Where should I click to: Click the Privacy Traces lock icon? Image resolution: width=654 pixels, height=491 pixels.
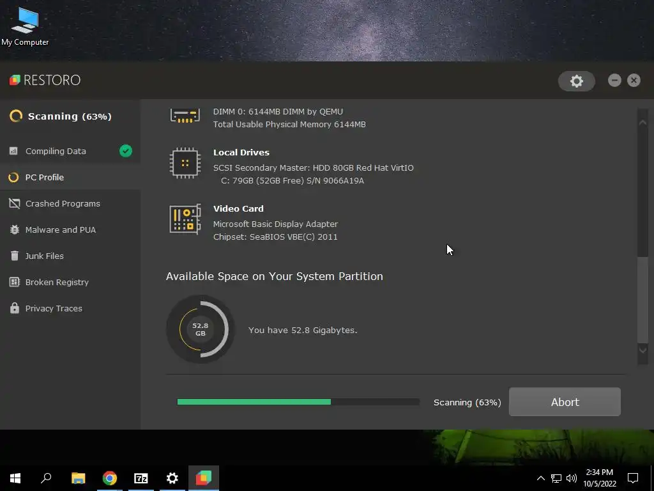[14, 308]
